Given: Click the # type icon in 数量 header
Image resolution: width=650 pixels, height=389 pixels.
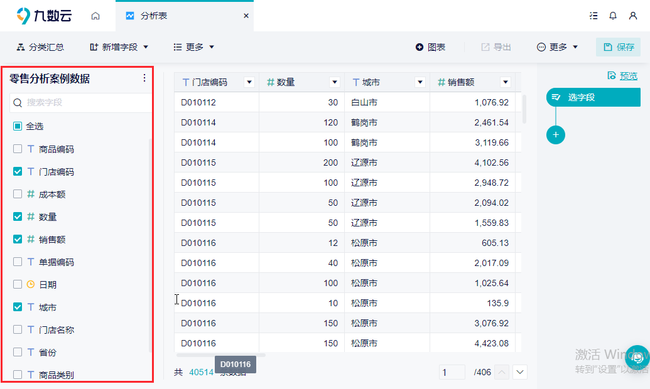Looking at the screenshot, I should point(271,82).
